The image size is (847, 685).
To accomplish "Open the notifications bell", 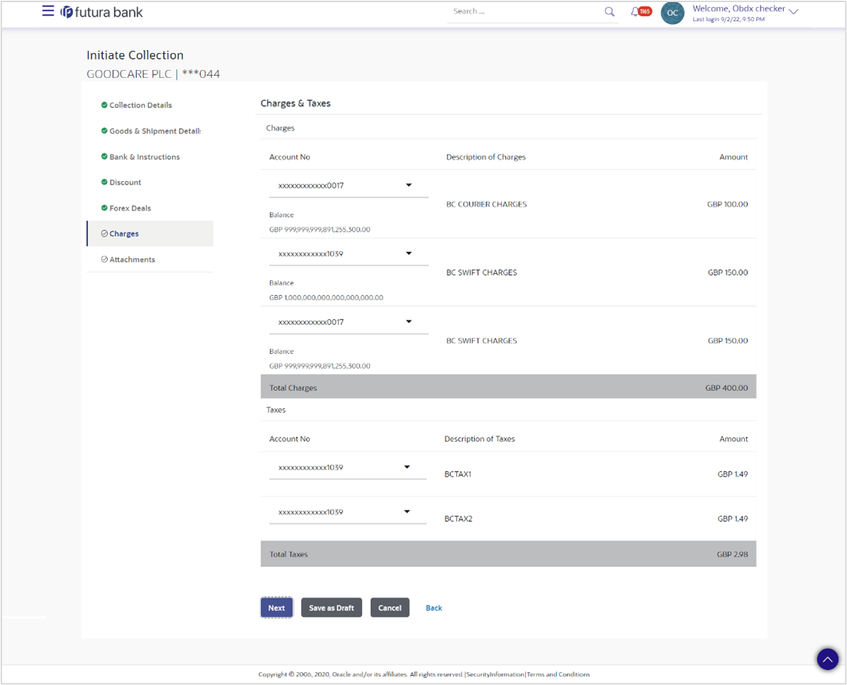I will (635, 11).
